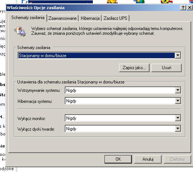This screenshot has width=193, height=172.
Task: Open the Zaawansowane tab
Action: pyautogui.click(x=63, y=18)
